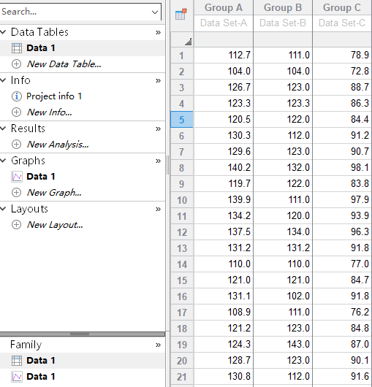Click the plus icon beside New Data Table
This screenshot has width=372, height=387.
coord(16,64)
